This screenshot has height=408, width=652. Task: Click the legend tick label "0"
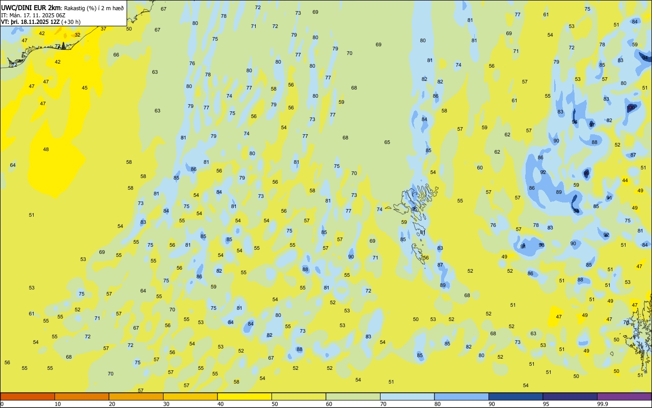coord(2,404)
